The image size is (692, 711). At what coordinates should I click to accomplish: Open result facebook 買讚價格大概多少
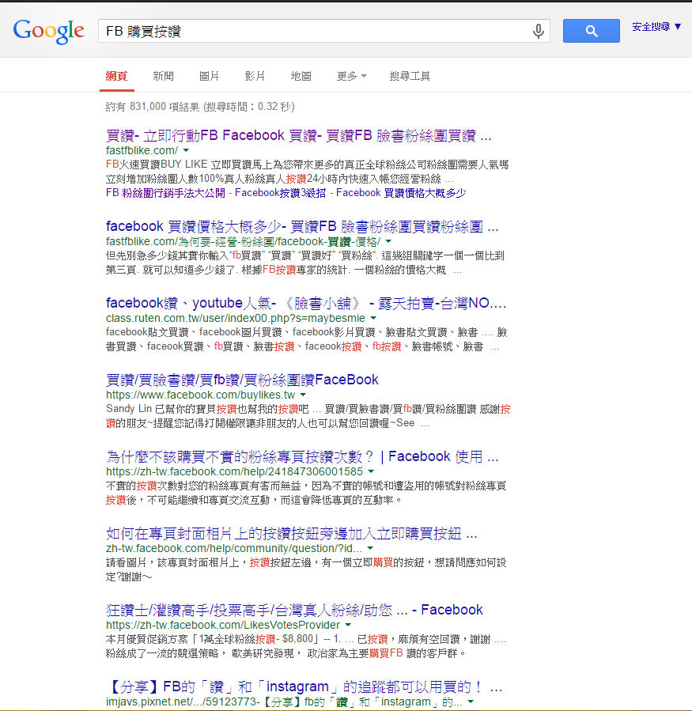[302, 226]
